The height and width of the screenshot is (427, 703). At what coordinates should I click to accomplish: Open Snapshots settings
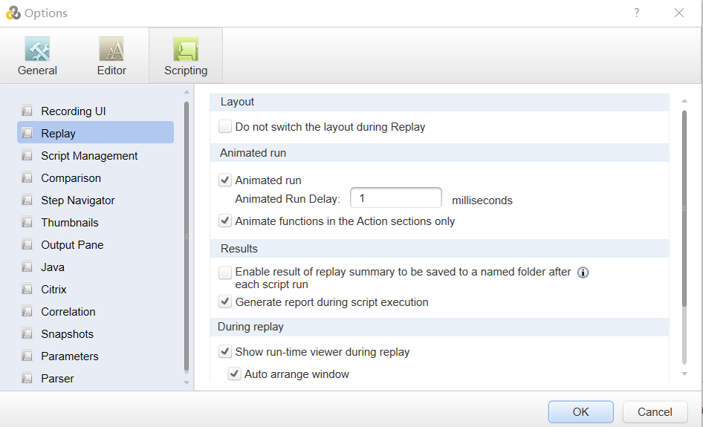pos(96,334)
